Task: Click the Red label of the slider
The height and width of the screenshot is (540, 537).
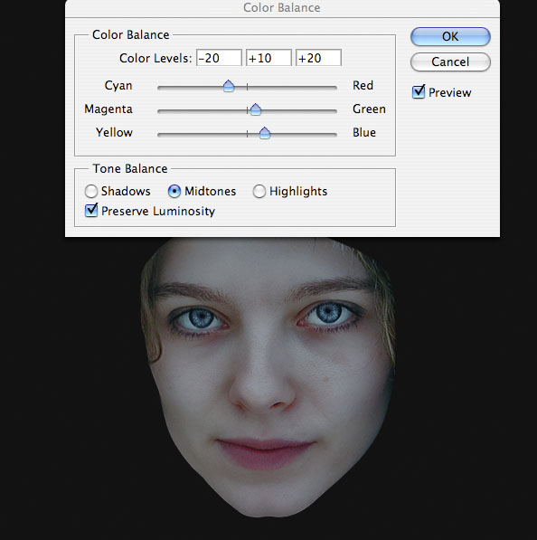Action: [x=363, y=85]
